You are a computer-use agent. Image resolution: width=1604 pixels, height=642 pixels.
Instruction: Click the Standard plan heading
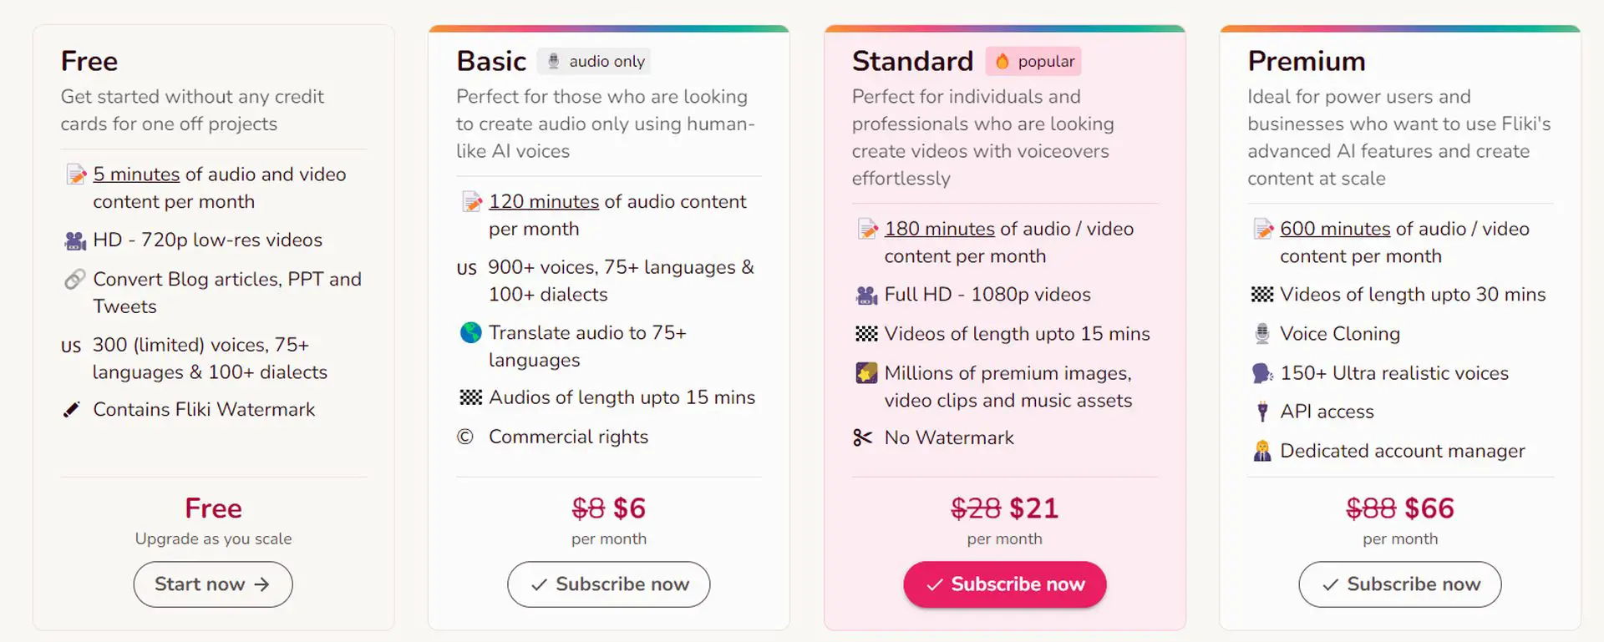coord(912,61)
